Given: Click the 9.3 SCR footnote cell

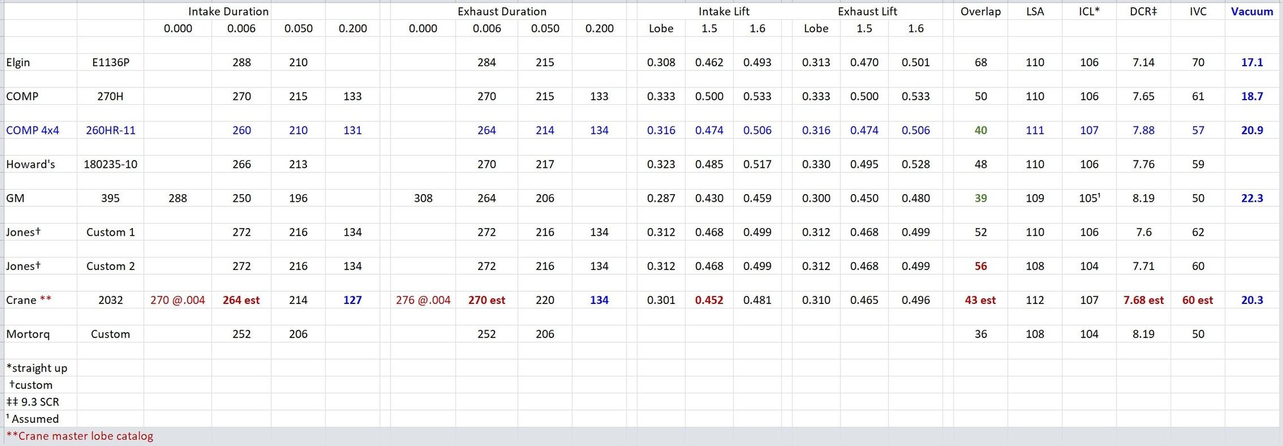Looking at the screenshot, I should pos(33,402).
